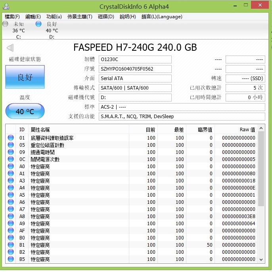Click the SATA/600 transfer mode field

[x=135, y=88]
